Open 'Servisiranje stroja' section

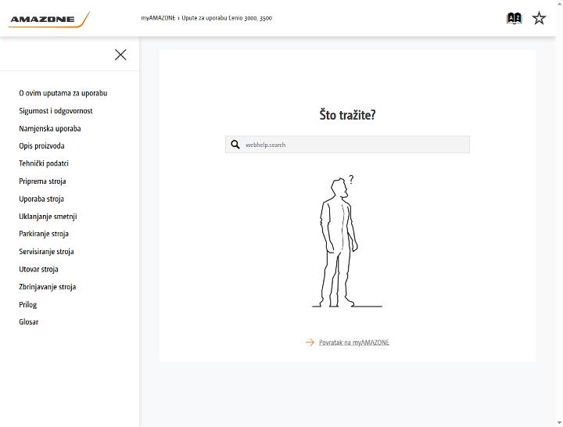(46, 251)
